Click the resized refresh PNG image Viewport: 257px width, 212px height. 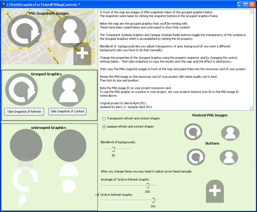pyautogui.click(x=193, y=132)
